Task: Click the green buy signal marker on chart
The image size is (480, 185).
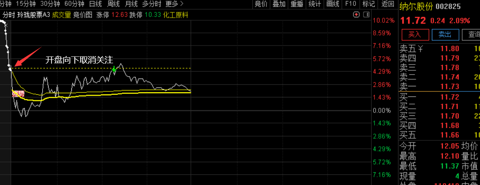Action: [x=114, y=69]
